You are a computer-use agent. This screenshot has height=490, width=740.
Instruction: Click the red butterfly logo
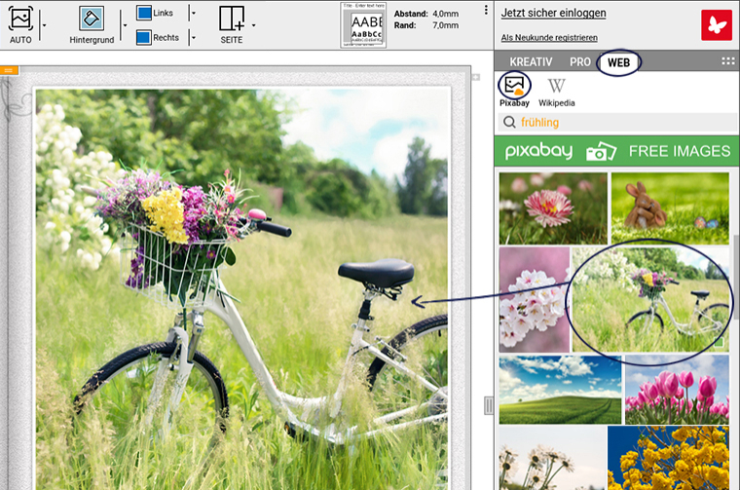(x=716, y=24)
